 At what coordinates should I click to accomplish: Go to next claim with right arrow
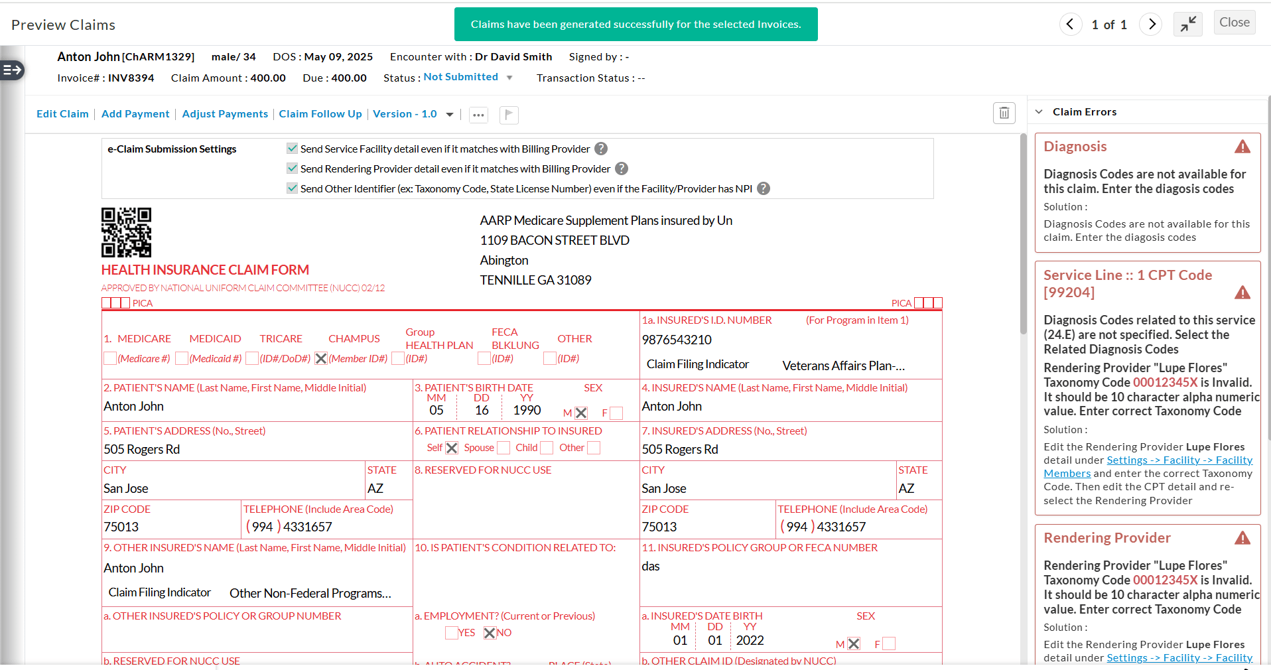pyautogui.click(x=1151, y=24)
